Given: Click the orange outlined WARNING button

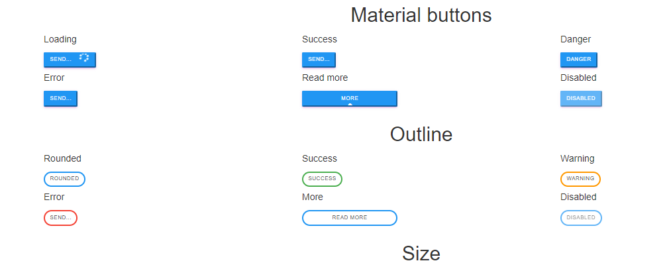Looking at the screenshot, I should (580, 179).
